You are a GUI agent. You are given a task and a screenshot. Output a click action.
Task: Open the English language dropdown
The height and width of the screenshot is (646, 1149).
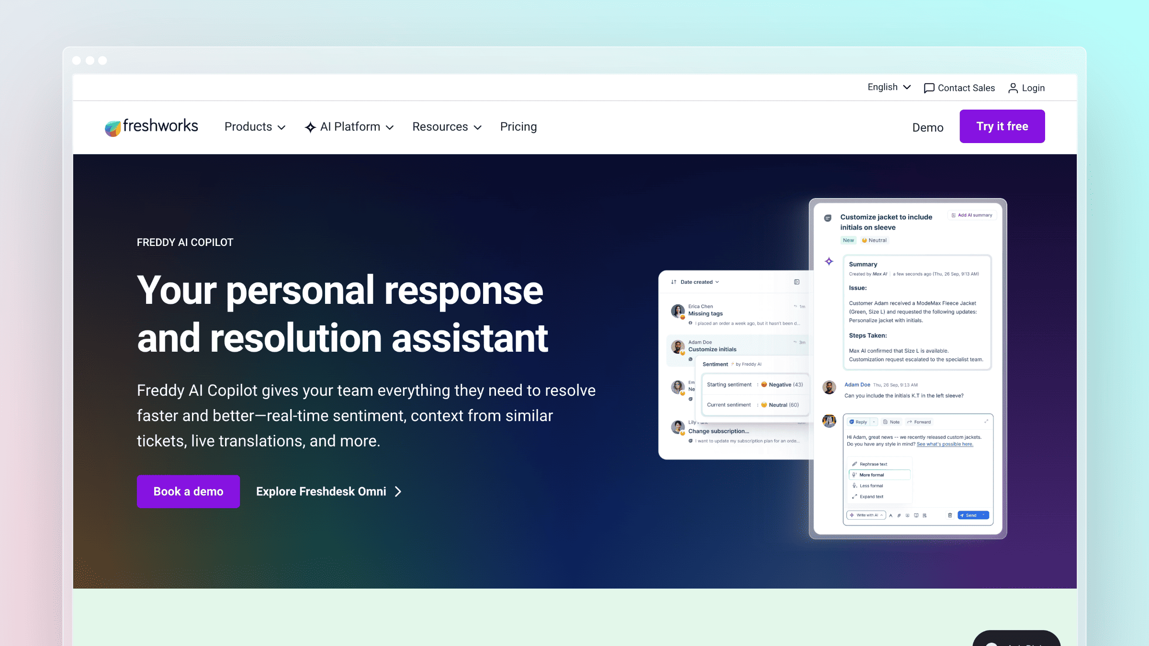[x=889, y=87]
